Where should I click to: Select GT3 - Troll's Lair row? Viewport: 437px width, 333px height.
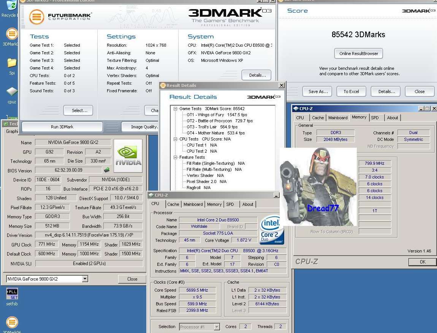(x=212, y=127)
